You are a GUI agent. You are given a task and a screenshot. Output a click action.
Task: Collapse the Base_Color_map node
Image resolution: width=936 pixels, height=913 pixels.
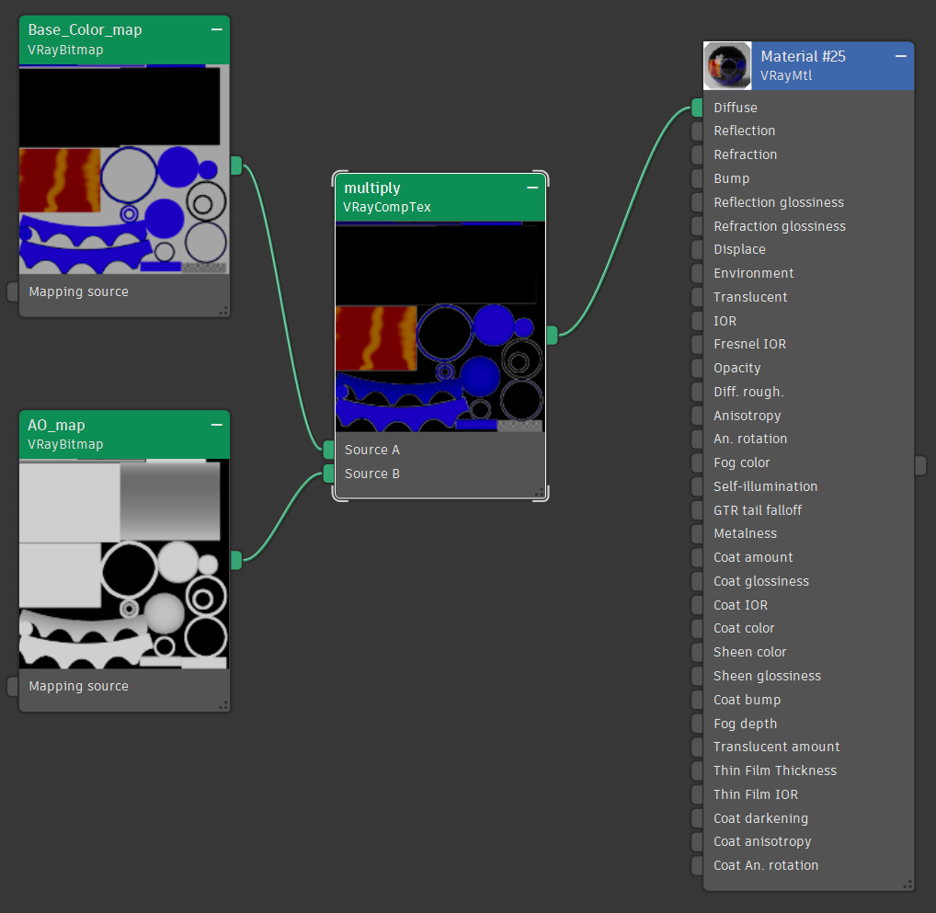pos(217,29)
